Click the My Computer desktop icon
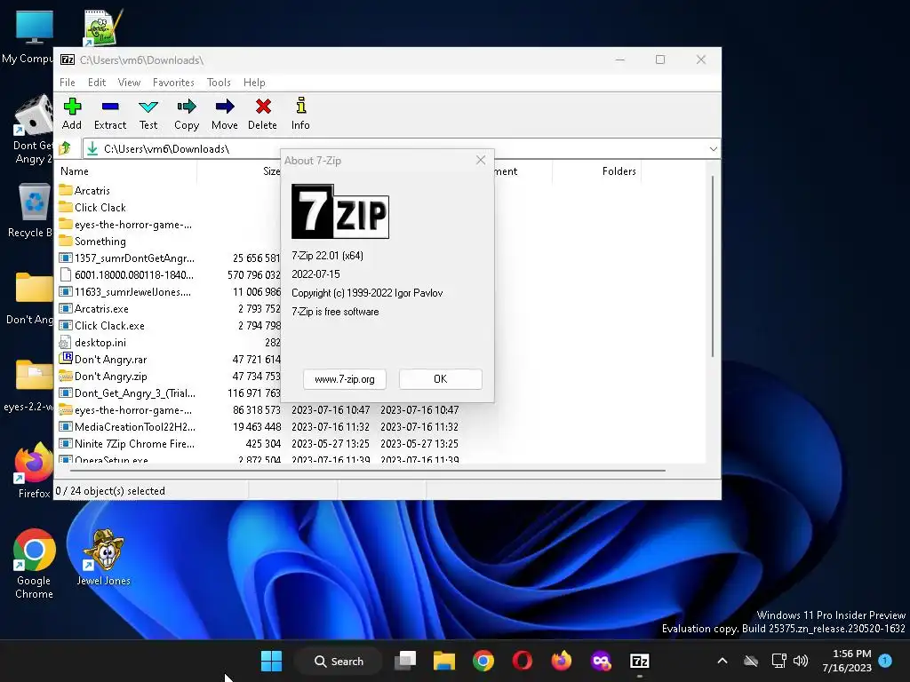 28,36
